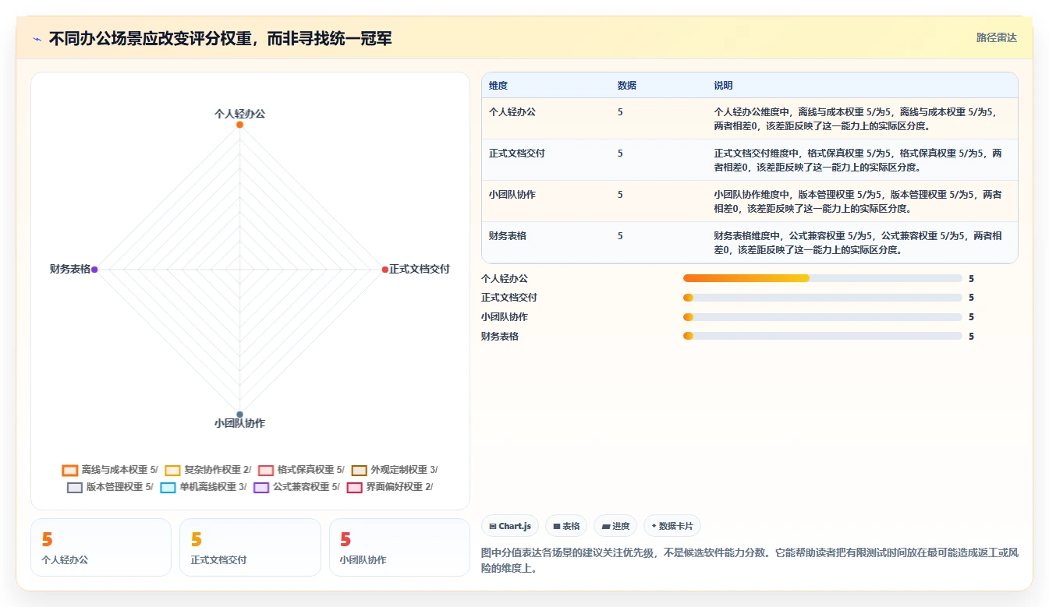1049x607 pixels.
Task: Click the 正式文档交付 progress bar
Action: (823, 298)
